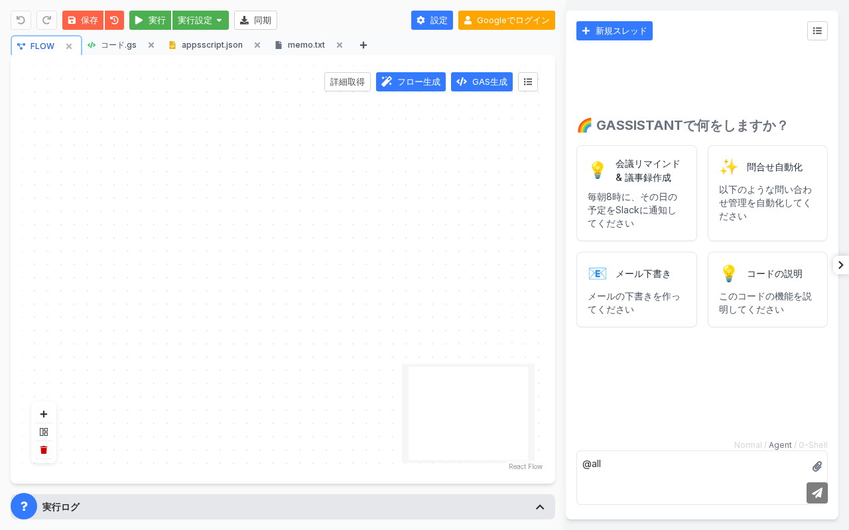Open 設定 settings

click(x=432, y=20)
